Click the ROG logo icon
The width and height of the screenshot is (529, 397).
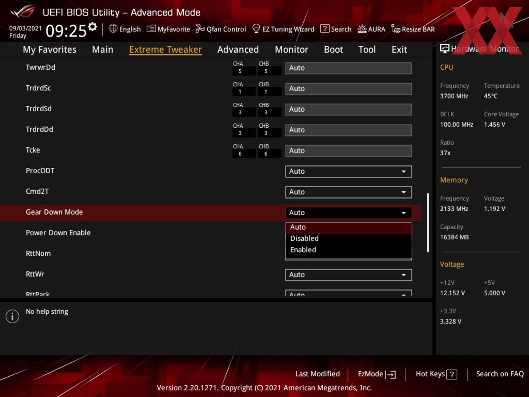(22, 12)
